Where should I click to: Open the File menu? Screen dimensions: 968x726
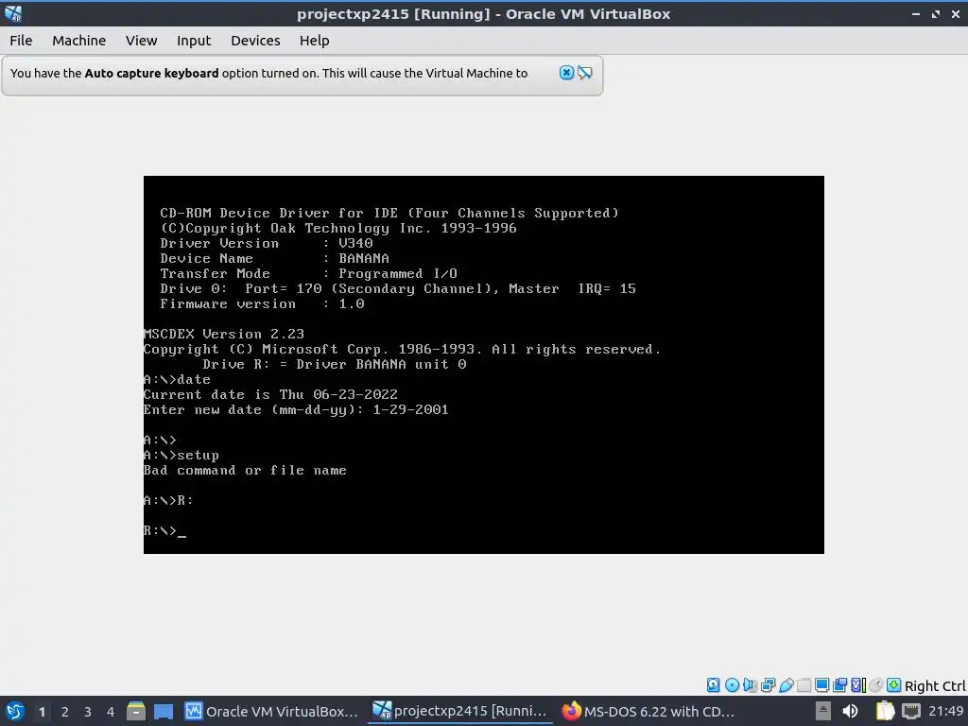[x=21, y=41]
